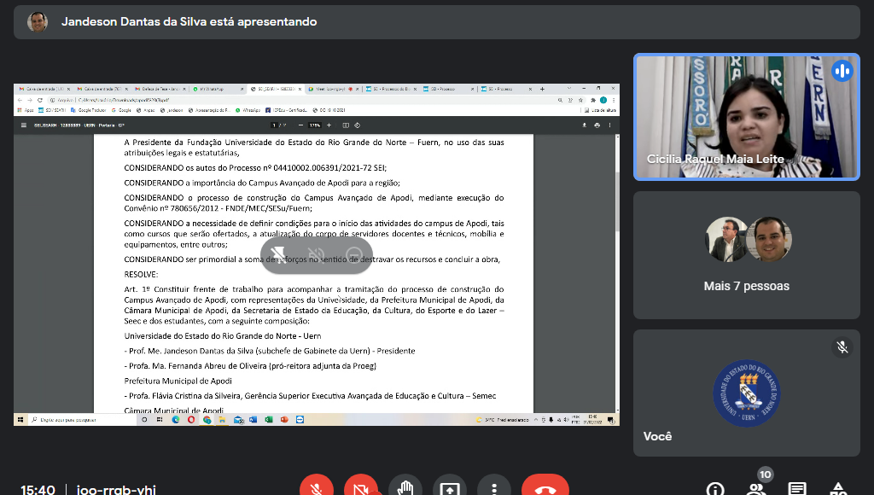874x495 pixels.
Task: Switch to the 'Defesa de Tese' Chrome tab
Action: pyautogui.click(x=158, y=89)
